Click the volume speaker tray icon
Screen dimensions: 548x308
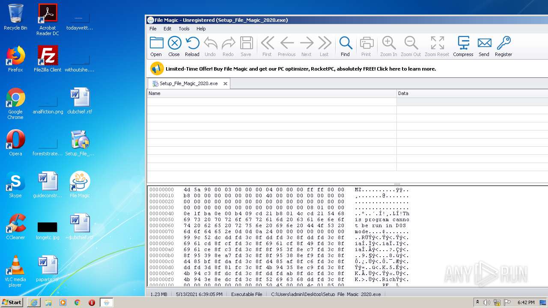[x=487, y=302]
